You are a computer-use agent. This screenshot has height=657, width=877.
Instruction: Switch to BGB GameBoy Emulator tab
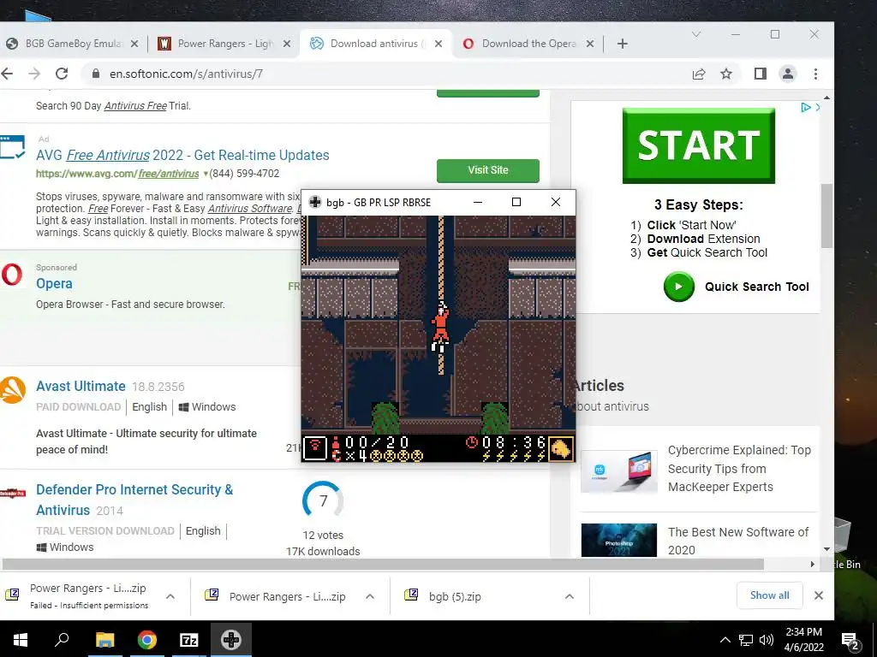tap(72, 44)
